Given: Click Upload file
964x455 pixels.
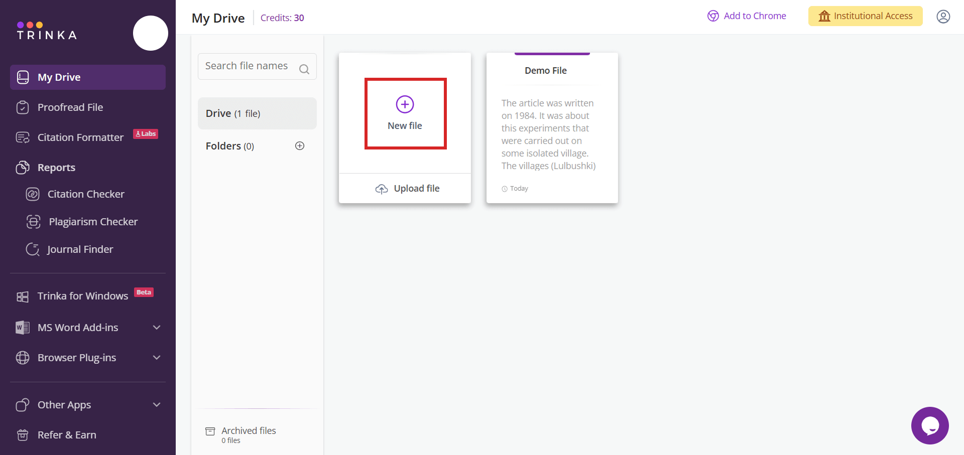Looking at the screenshot, I should pyautogui.click(x=417, y=189).
